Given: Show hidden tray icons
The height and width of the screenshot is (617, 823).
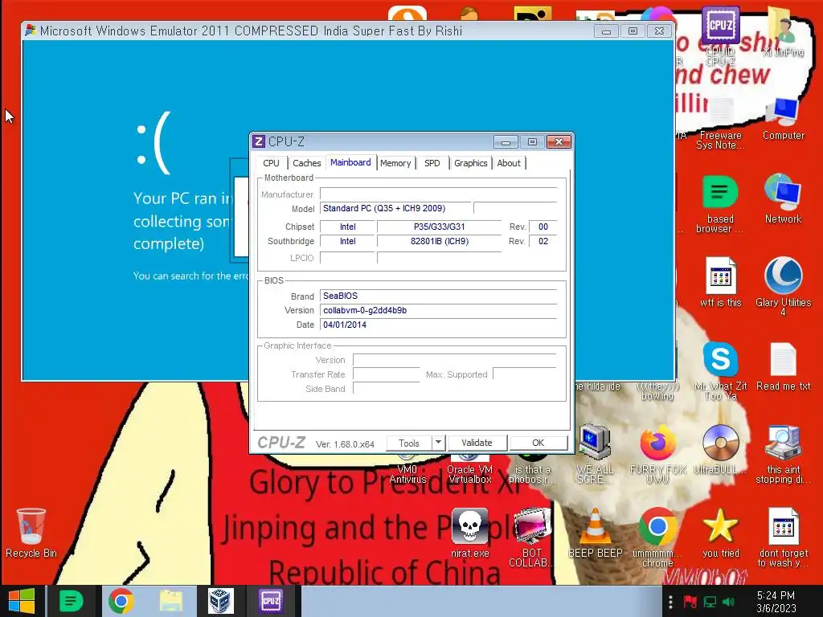Looking at the screenshot, I should click(670, 602).
